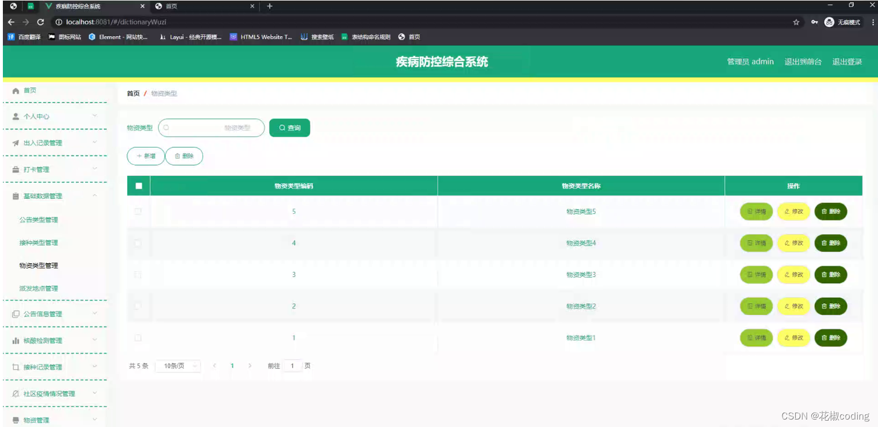Click the clipboard icon beside 基础数据管理
Viewport: 878px width, 427px height.
(16, 196)
